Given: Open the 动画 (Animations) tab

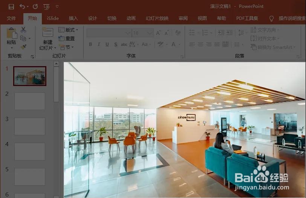Looking at the screenshot, I should 131,18.
